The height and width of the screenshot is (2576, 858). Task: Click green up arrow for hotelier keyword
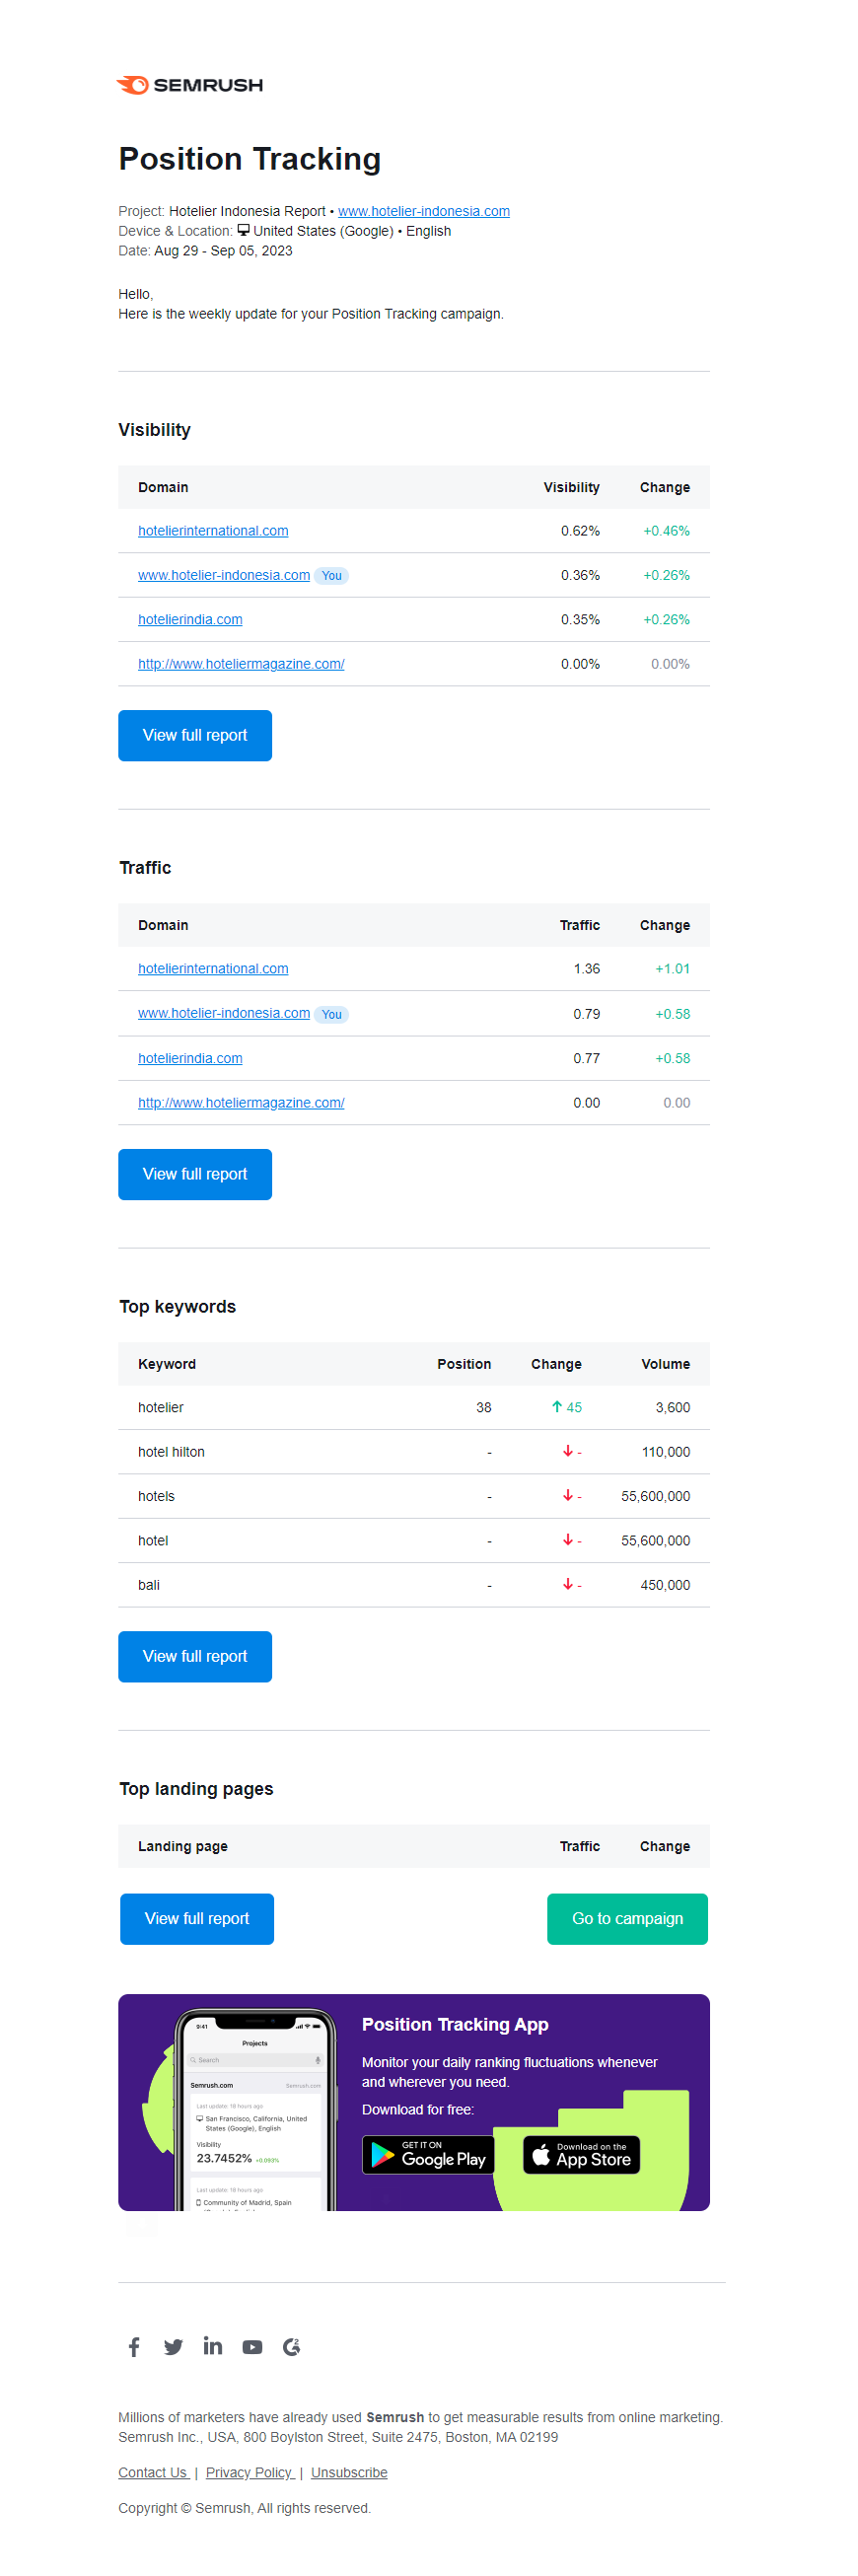coord(557,1406)
